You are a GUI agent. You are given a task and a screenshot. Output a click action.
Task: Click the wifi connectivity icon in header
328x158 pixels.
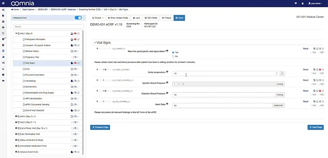pos(296,4)
